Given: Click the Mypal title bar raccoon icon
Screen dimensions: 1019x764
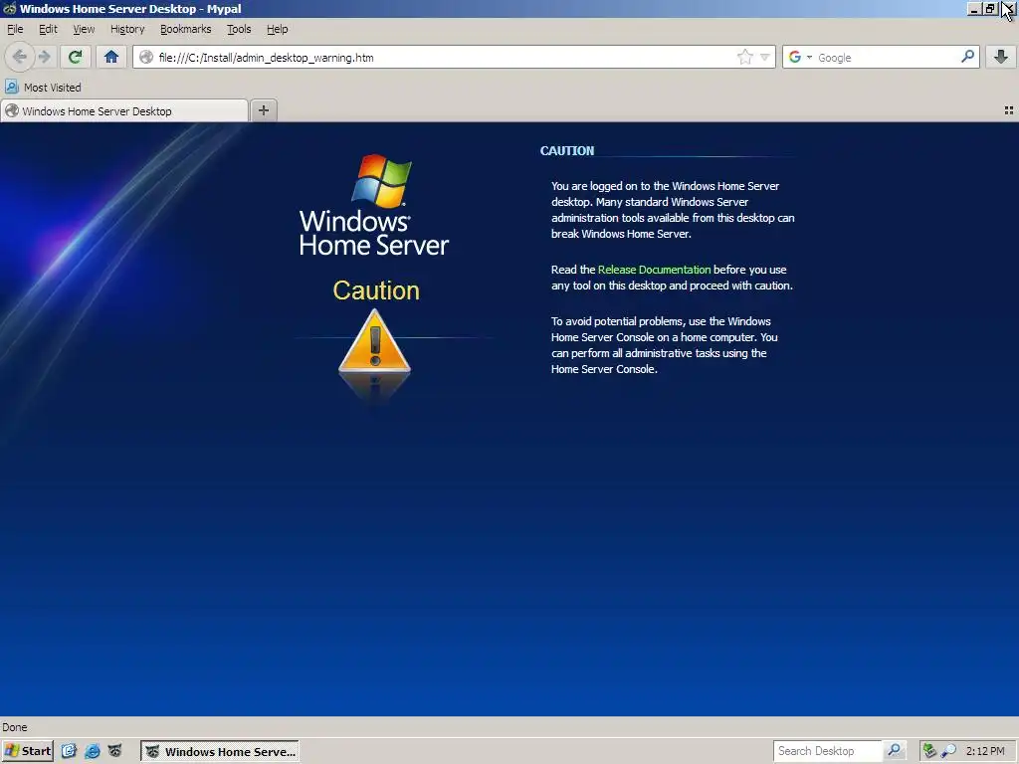Looking at the screenshot, I should [x=9, y=8].
